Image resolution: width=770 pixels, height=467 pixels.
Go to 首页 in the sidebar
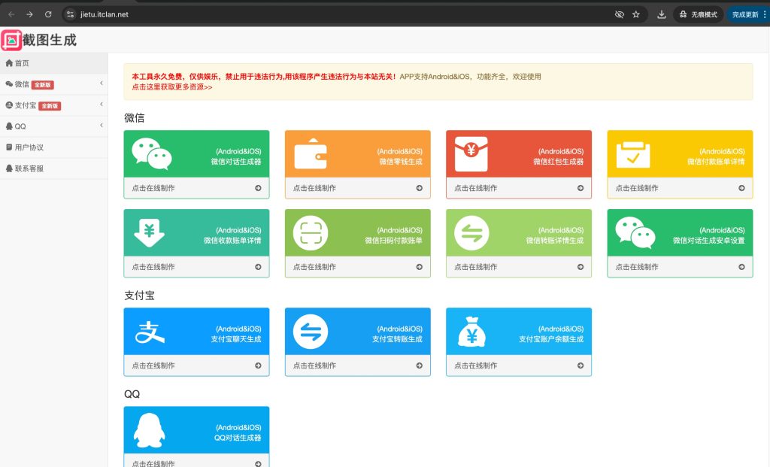[54, 63]
